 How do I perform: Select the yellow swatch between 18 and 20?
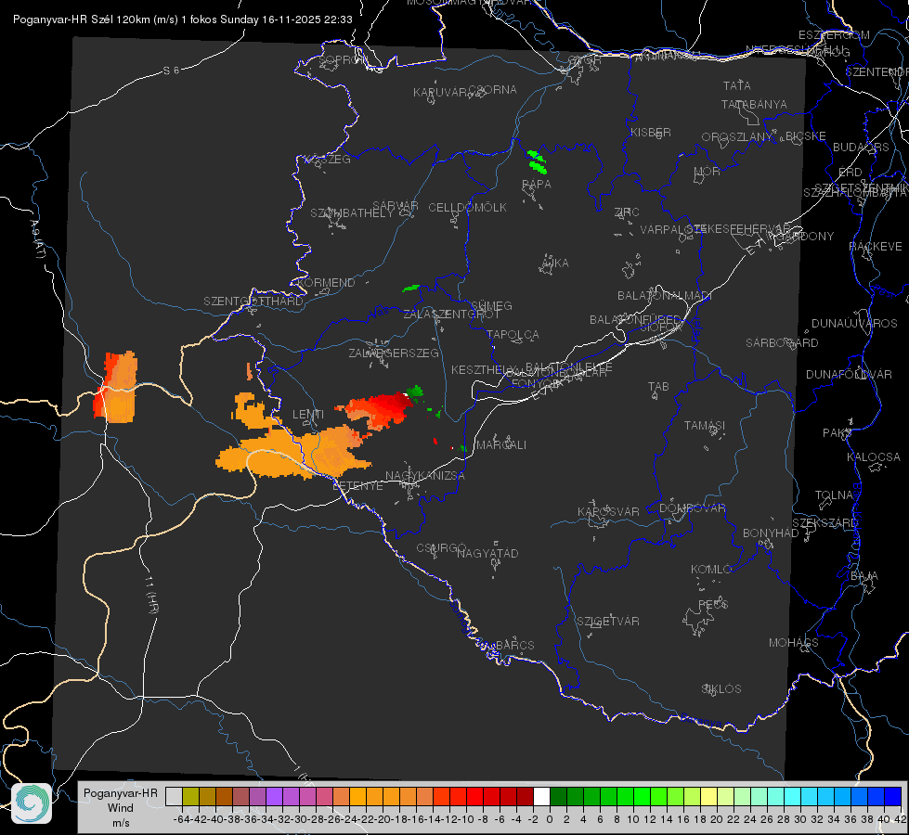click(708, 796)
